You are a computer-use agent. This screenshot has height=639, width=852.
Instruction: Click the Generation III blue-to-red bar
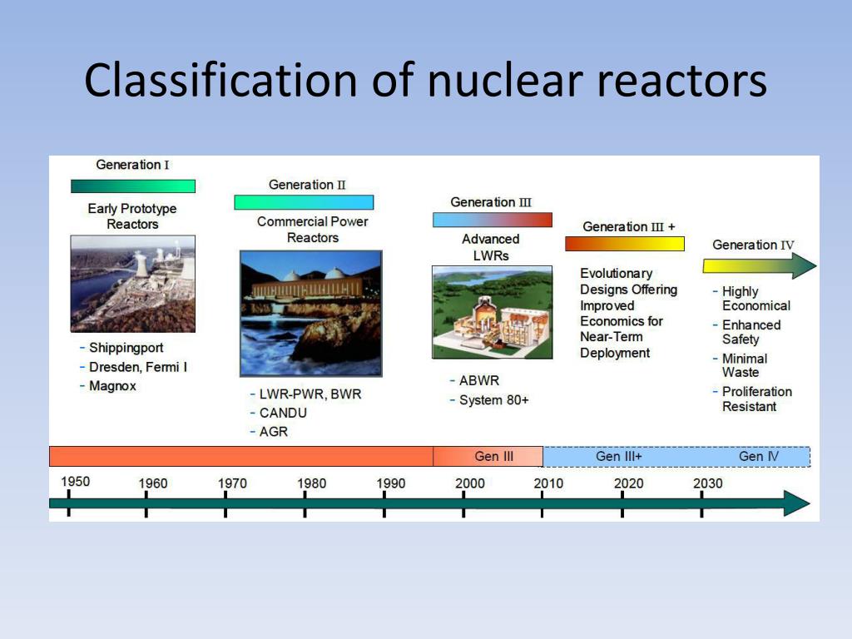pyautogui.click(x=493, y=220)
